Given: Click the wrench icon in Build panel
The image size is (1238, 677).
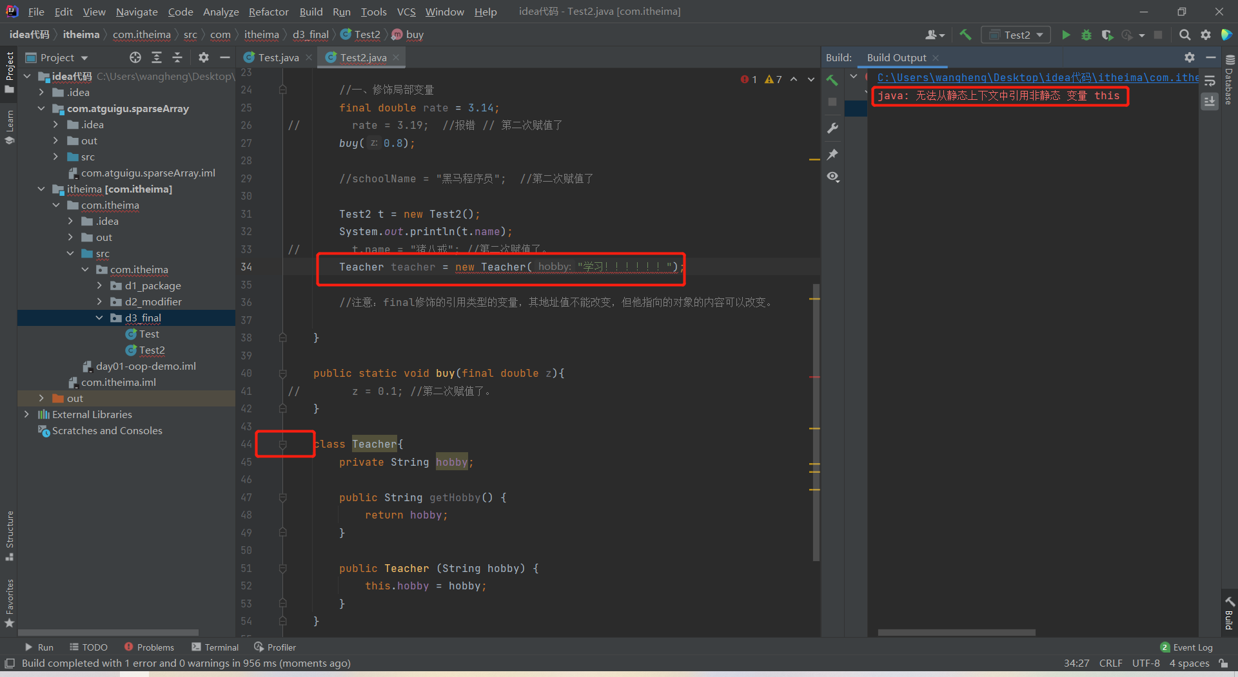Looking at the screenshot, I should 832,128.
